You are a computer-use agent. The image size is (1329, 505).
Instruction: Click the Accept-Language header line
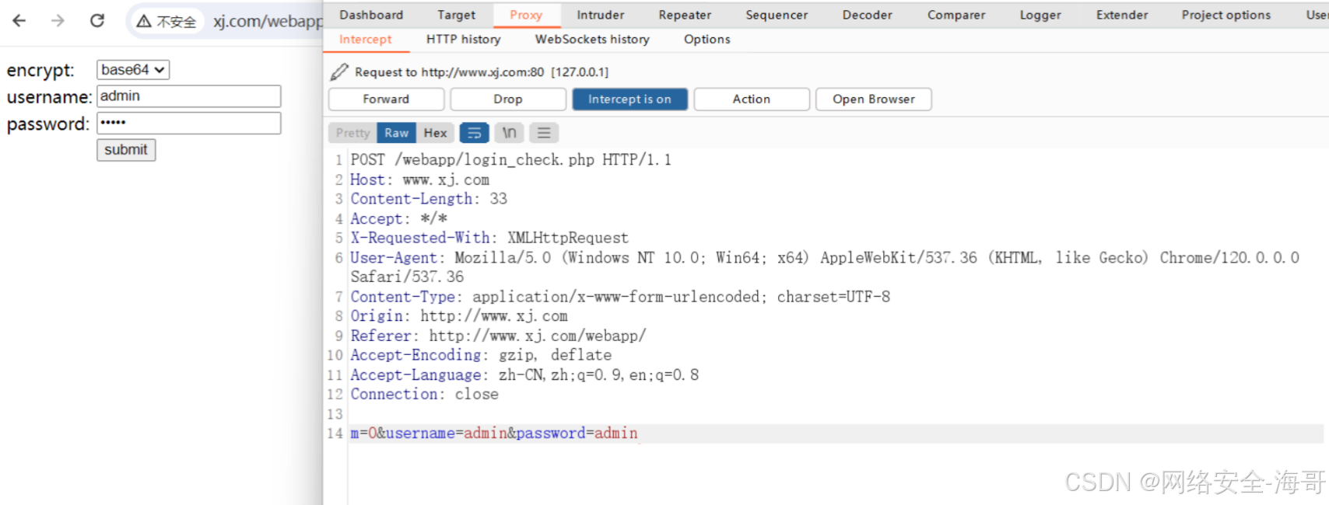[x=524, y=375]
